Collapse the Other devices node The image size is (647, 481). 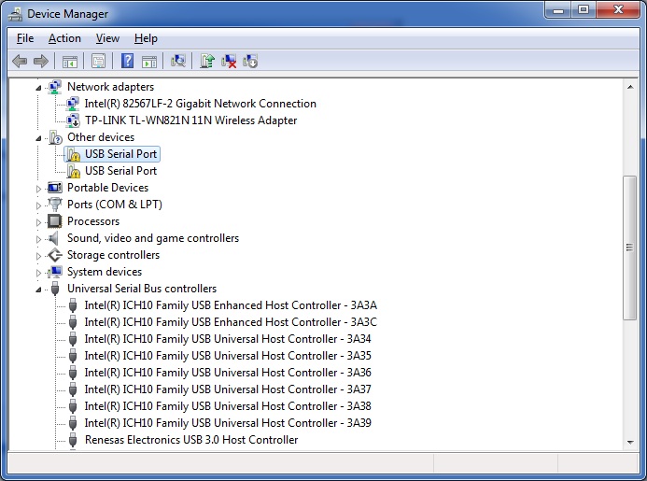click(38, 138)
